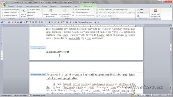Image resolution: width=173 pixels, height=97 pixels.
Task: Open the Ссылки ribbon tab
Action: [x=44, y=6]
